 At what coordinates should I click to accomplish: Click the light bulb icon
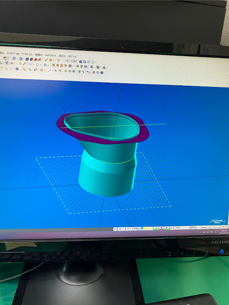click(x=20, y=63)
